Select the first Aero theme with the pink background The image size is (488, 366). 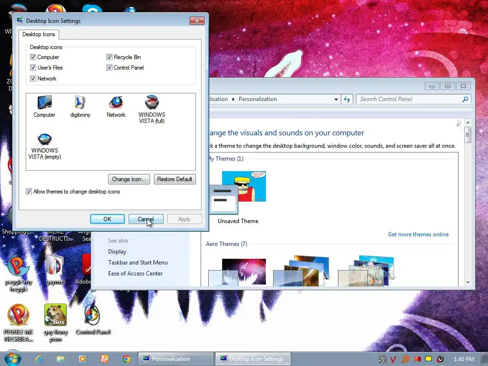(237, 272)
